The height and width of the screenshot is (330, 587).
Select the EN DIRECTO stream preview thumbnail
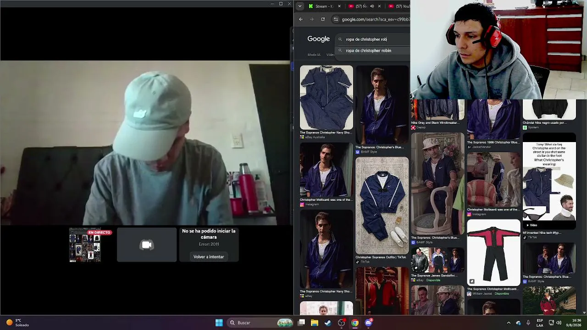[85, 245]
